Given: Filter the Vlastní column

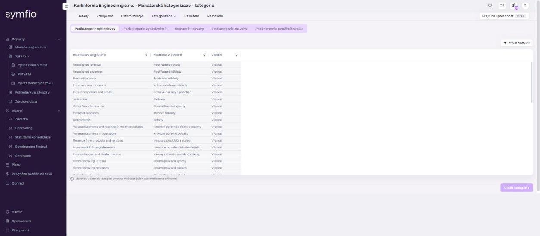Looking at the screenshot, I should (236, 55).
